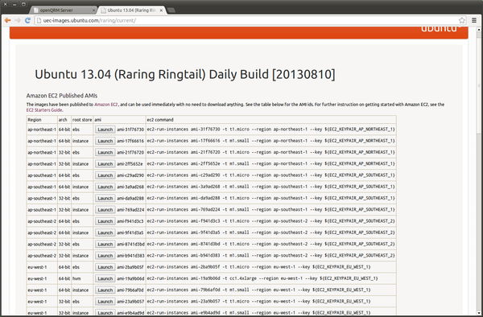Launch ami-19a9b06d hvm image
The height and width of the screenshot is (317, 483).
[x=105, y=278]
